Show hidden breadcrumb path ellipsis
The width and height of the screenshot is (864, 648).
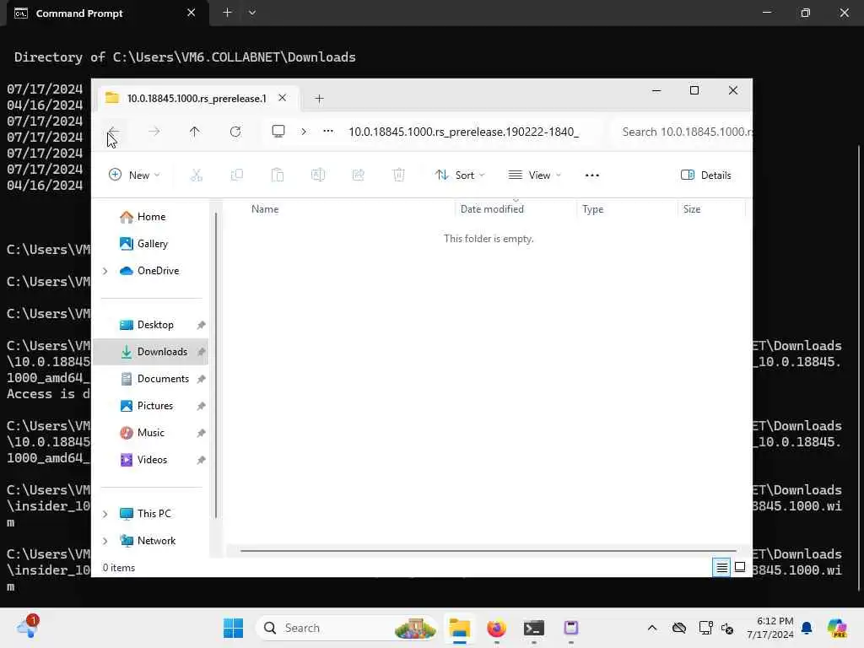(x=328, y=131)
